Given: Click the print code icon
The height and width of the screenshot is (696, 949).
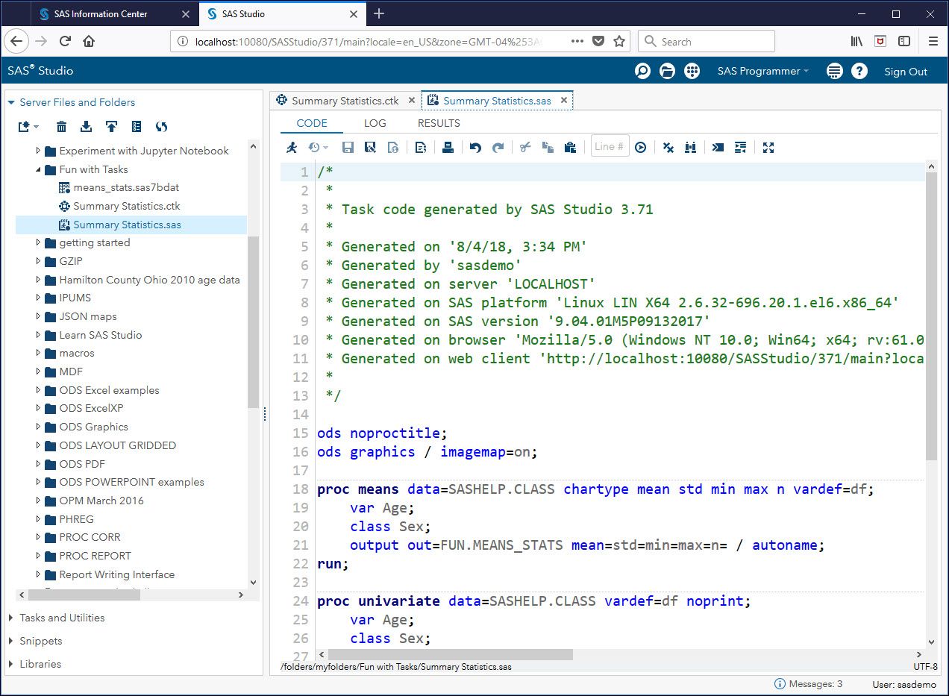Looking at the screenshot, I should [x=448, y=148].
